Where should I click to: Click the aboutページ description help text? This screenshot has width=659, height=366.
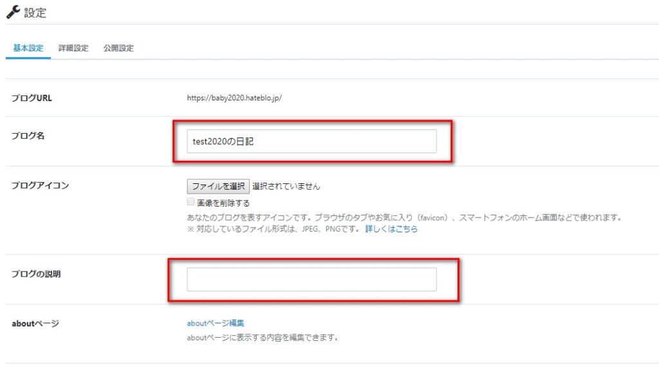pos(263,338)
